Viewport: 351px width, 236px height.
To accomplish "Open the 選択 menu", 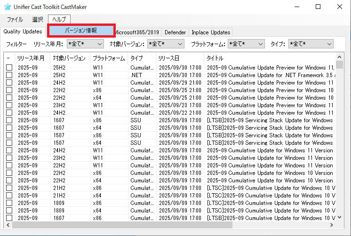I will [x=38, y=20].
